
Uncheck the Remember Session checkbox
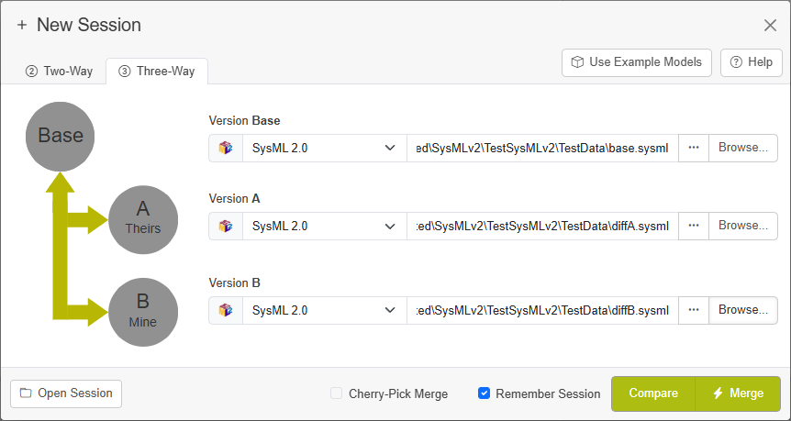pos(484,393)
